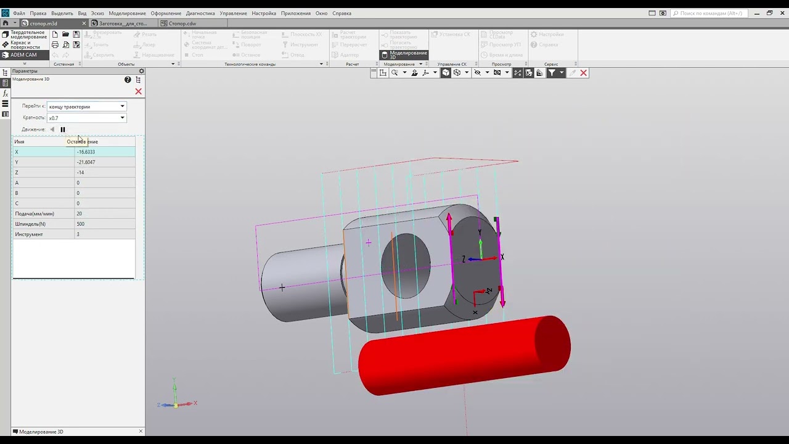Open the Диагностика menu
The image size is (789, 444).
[200, 13]
